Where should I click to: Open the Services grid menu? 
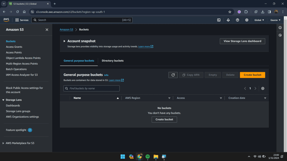tap(22, 20)
